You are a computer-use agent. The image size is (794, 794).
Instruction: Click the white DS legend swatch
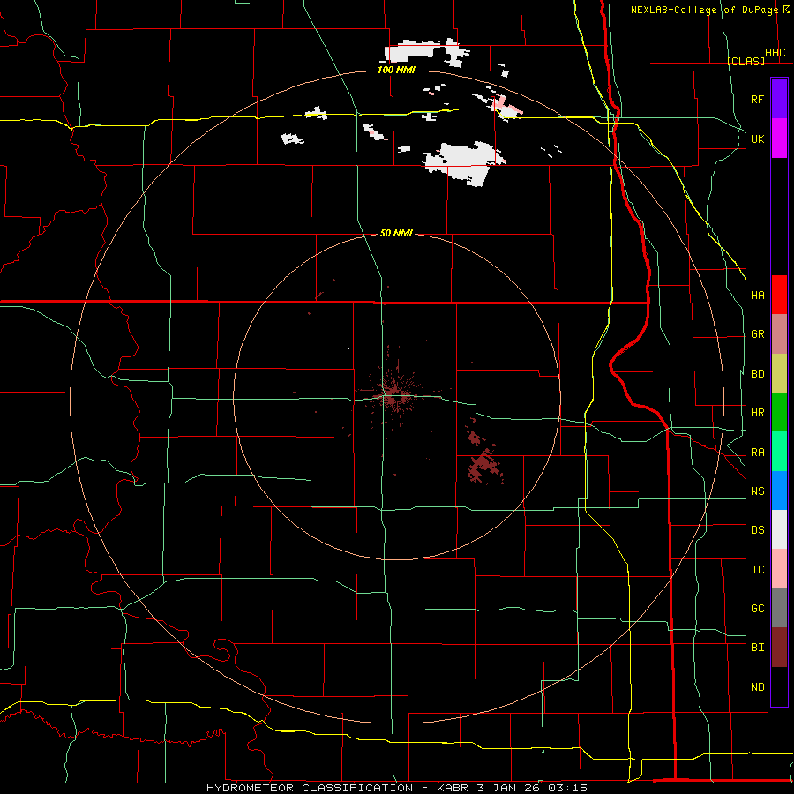click(x=779, y=529)
